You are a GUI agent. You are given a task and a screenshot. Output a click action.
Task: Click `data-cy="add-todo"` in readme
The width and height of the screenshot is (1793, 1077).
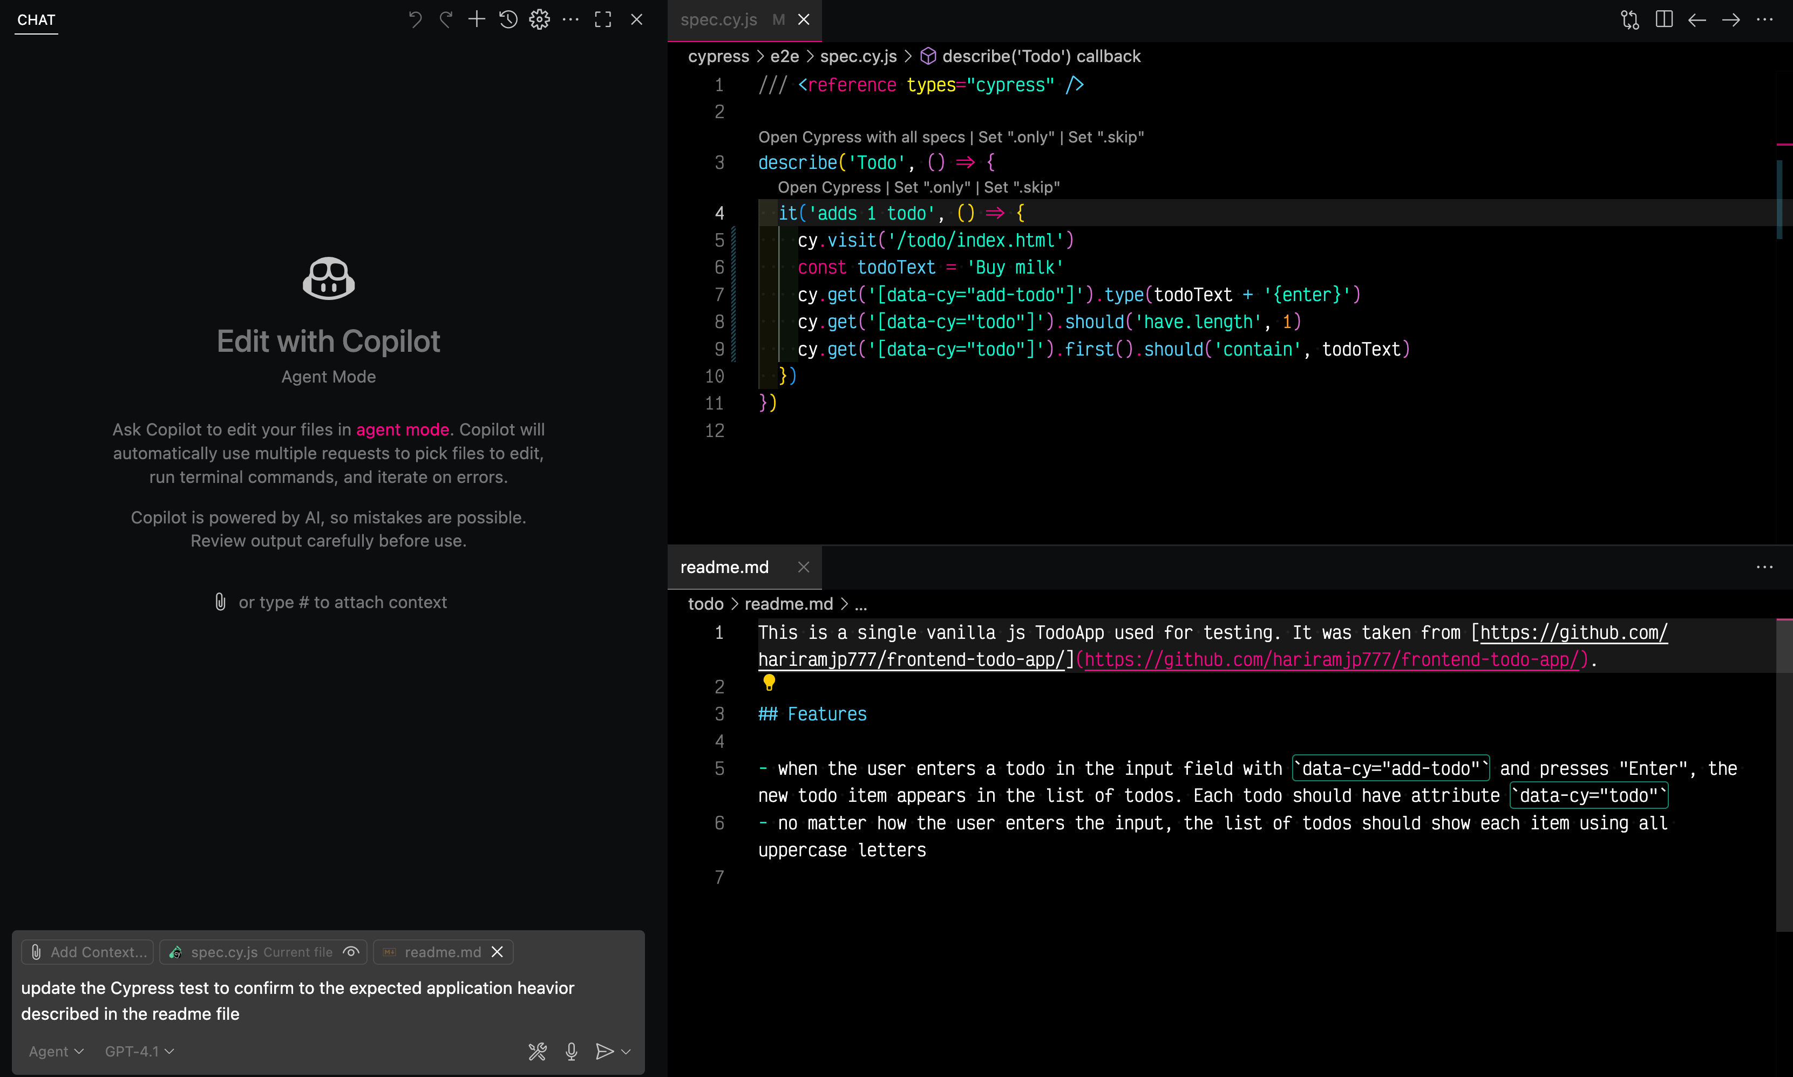pos(1391,768)
